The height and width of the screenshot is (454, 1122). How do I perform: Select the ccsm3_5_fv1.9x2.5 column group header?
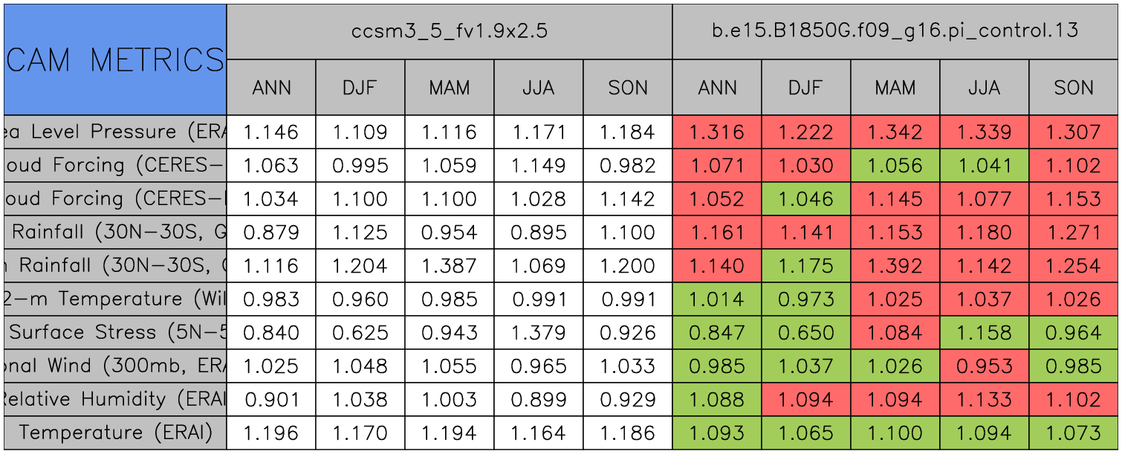tap(449, 31)
